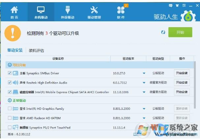The width and height of the screenshot is (200, 139).
Task: Open version dropdown for Realtek Audio 6.0.1.7312
Action: point(144,83)
